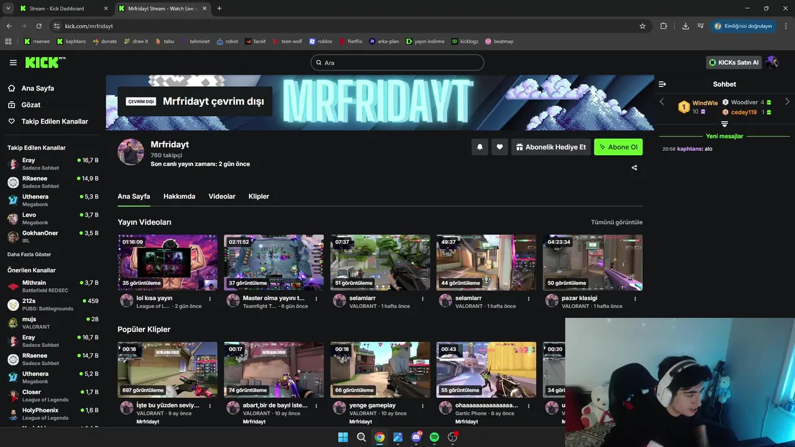This screenshot has height=447, width=795.
Task: Switch to the Videolar tab
Action: (222, 196)
